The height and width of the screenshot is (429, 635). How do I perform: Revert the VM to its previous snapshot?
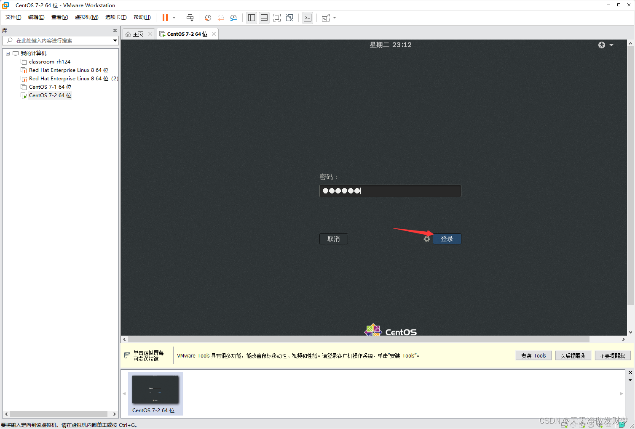pos(221,18)
